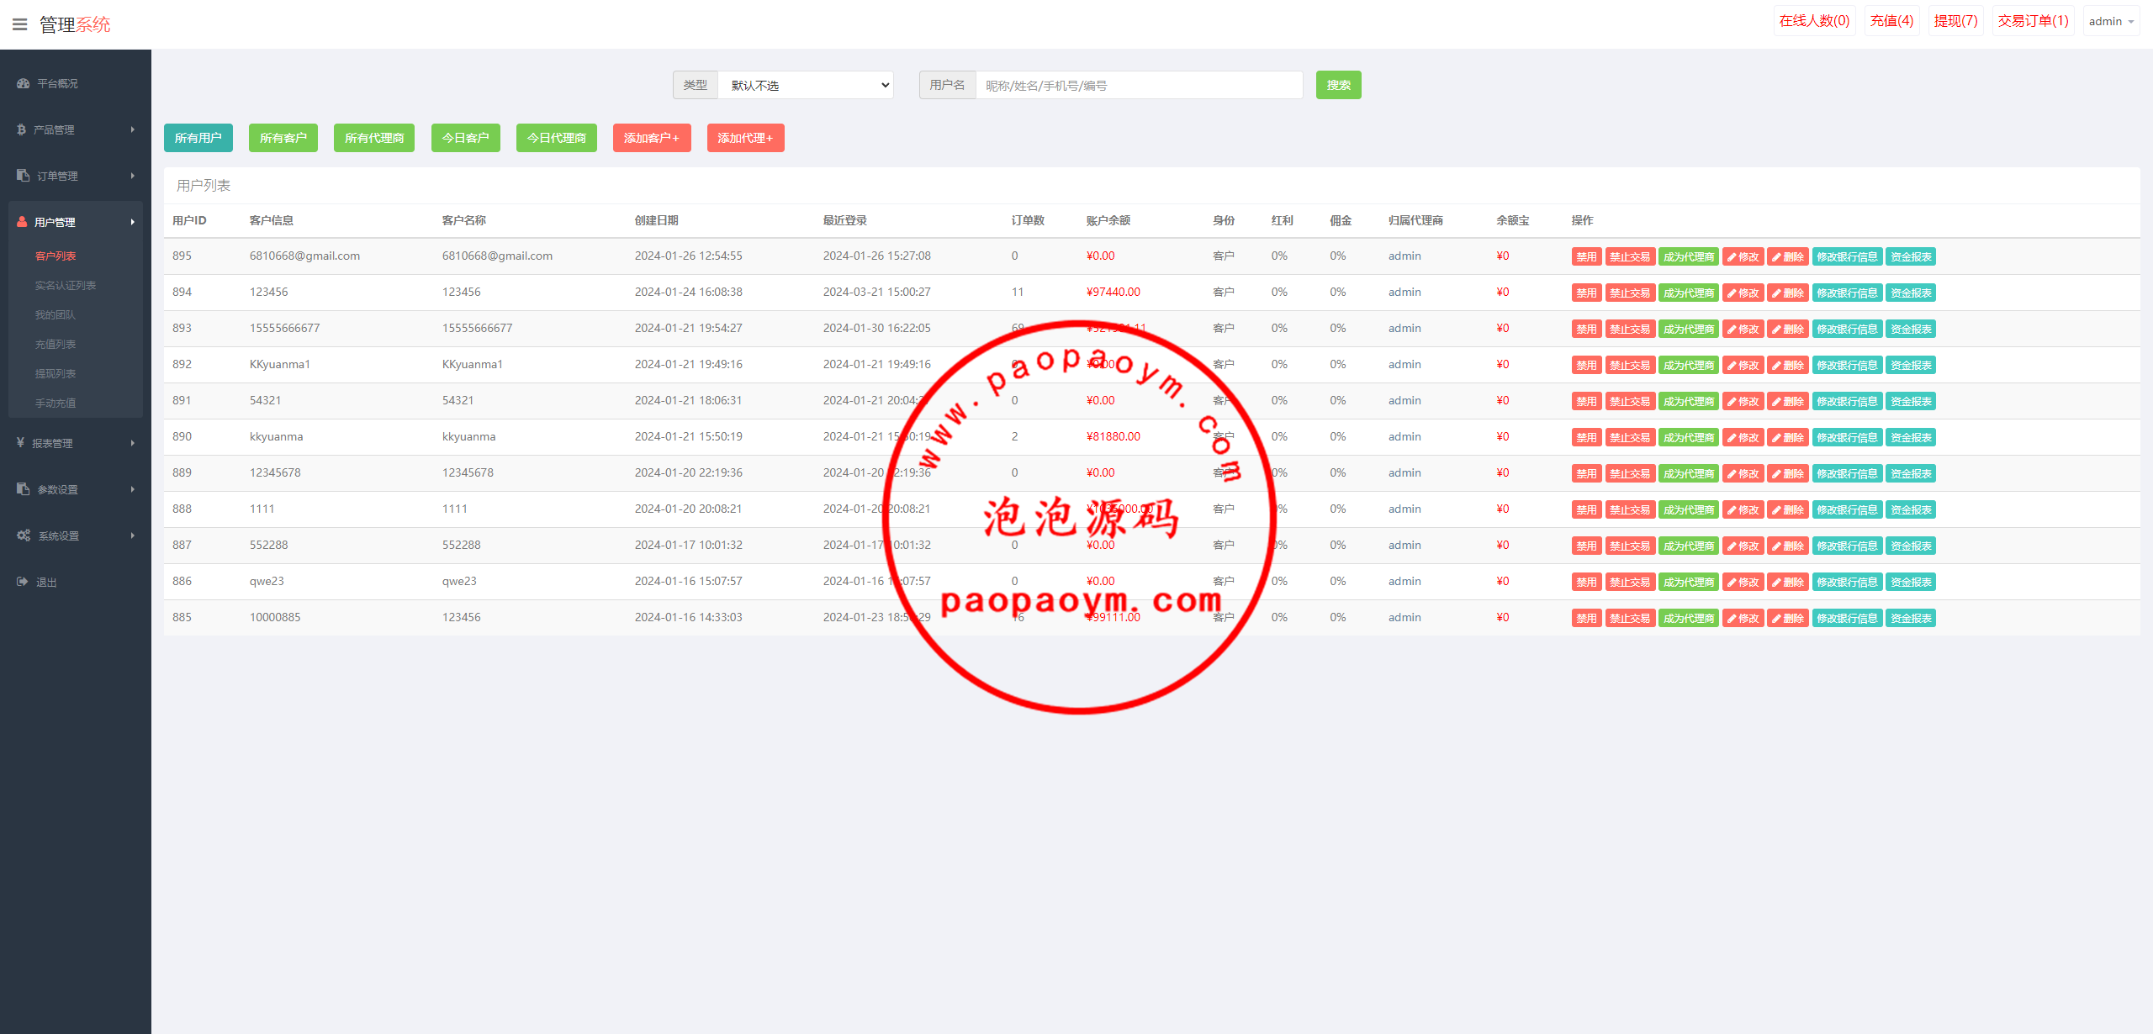Open 客户列表 in the sidebar
The height and width of the screenshot is (1034, 2153).
click(x=56, y=256)
